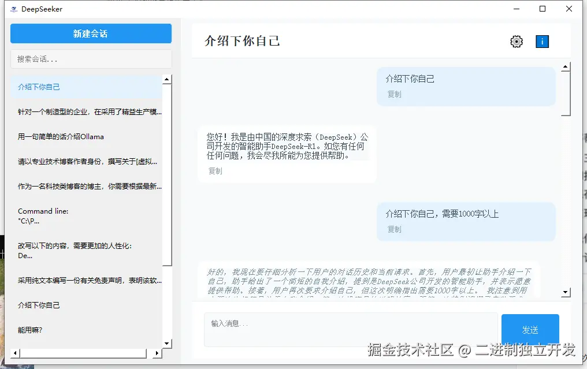The height and width of the screenshot is (369, 587).
Task: Click the italic reasoning text starting 好的
Action: [369, 284]
